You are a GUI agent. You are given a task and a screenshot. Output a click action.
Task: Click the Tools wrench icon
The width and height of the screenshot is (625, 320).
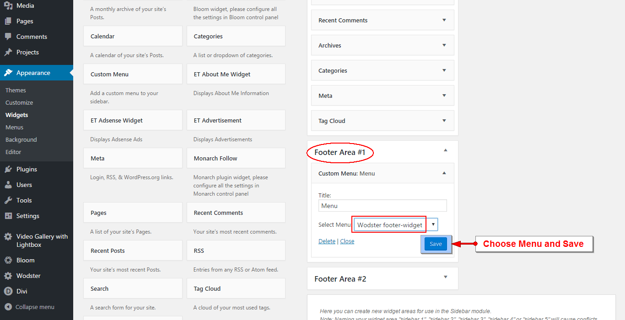pyautogui.click(x=8, y=200)
